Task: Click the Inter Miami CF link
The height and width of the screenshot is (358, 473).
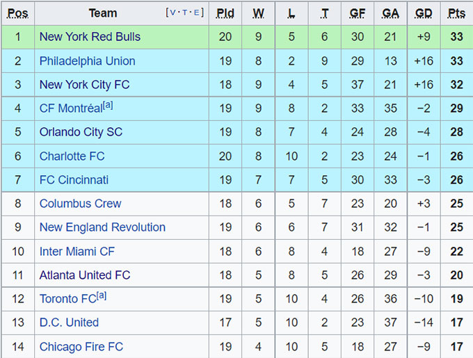Action: (x=77, y=251)
